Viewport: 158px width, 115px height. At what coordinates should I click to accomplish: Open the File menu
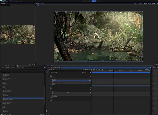tap(14, 1)
